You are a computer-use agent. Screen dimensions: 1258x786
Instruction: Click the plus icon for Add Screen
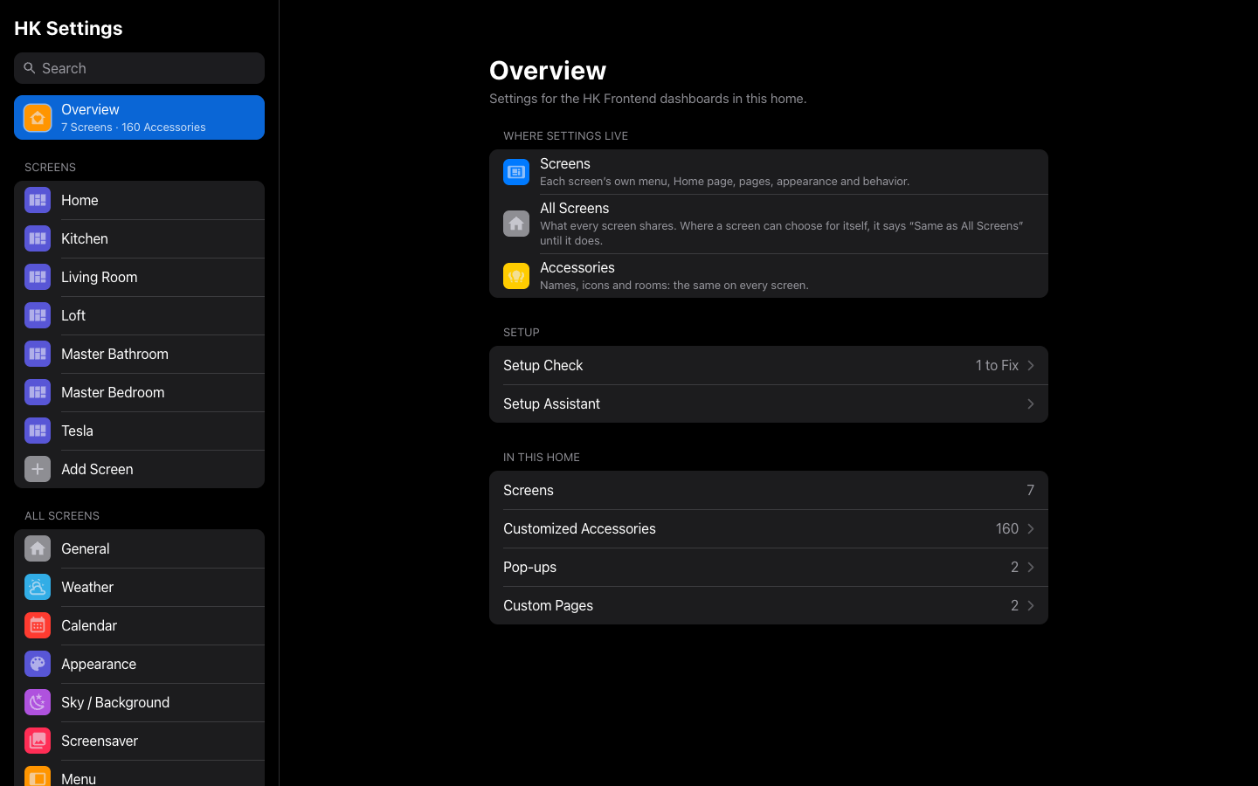pos(38,469)
